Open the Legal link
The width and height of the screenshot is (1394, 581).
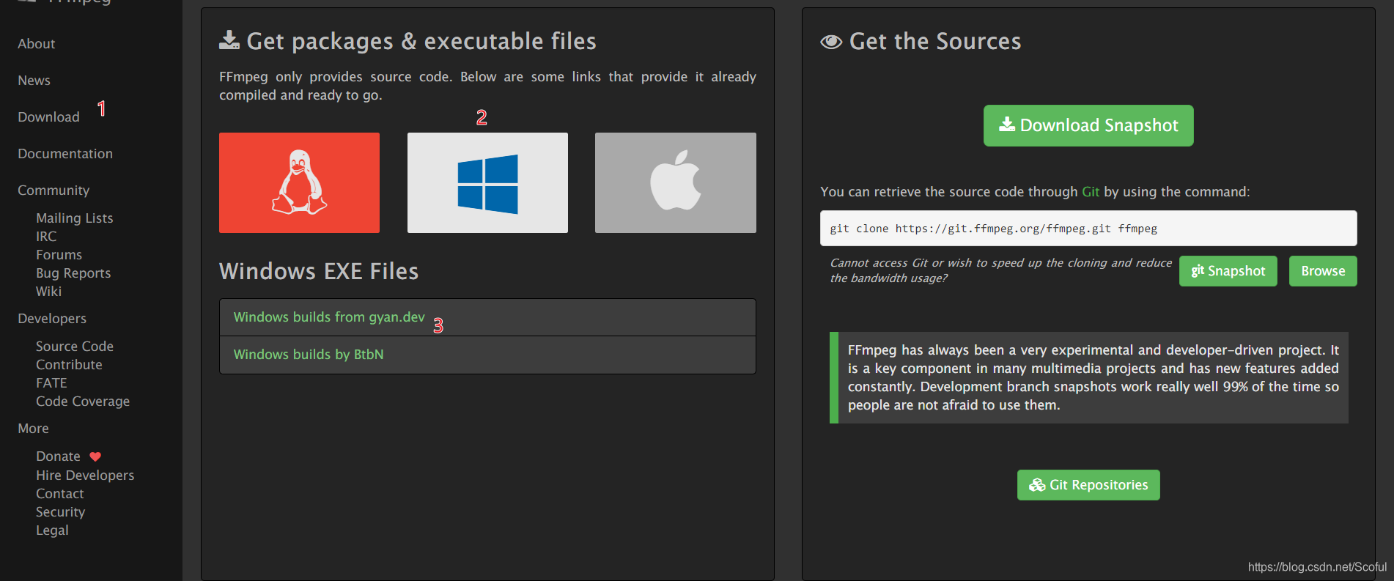click(x=52, y=530)
